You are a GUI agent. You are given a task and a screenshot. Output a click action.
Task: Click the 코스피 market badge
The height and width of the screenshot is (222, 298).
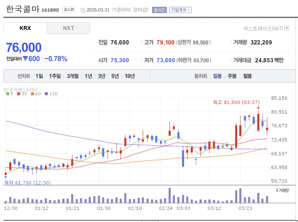click(x=69, y=10)
